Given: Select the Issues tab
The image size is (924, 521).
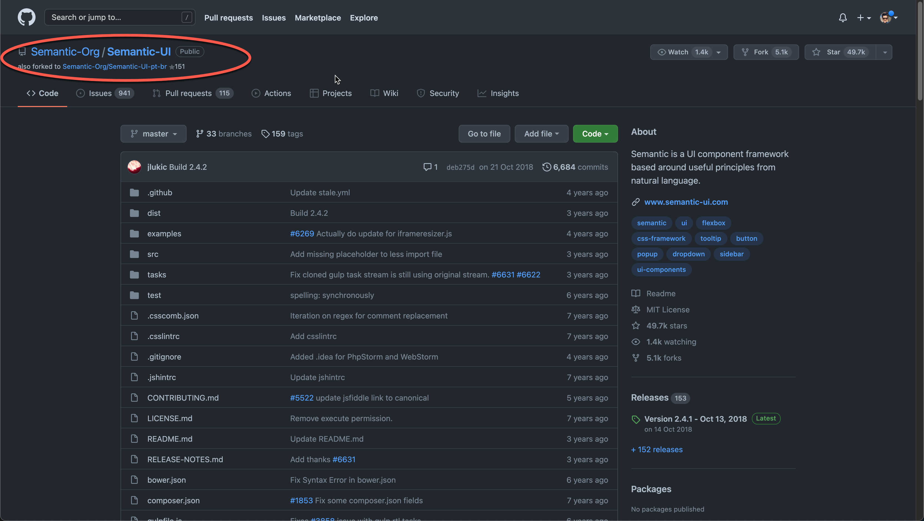Looking at the screenshot, I should [100, 93].
